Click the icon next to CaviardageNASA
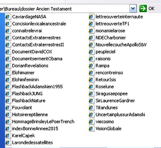The image size is (161, 148). [8, 17]
